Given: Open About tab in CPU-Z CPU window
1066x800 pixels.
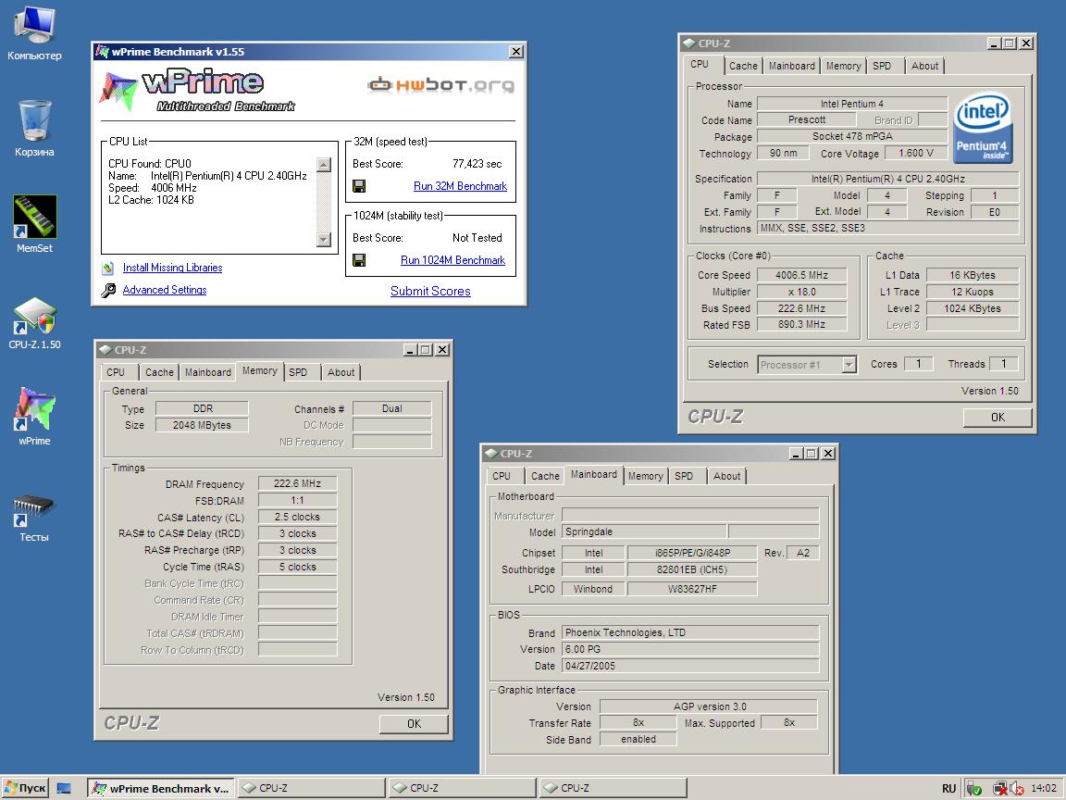Looking at the screenshot, I should [x=924, y=66].
